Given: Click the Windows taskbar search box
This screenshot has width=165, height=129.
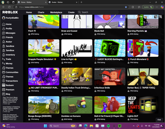Looking at the screenshot, I should (x=62, y=126).
